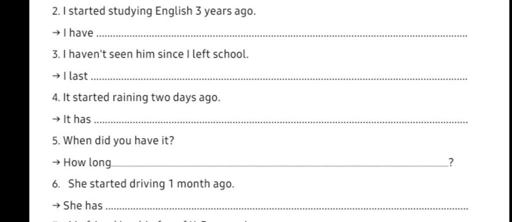Click the question mark ending the "How long" line
512x222 pixels.
(451, 162)
